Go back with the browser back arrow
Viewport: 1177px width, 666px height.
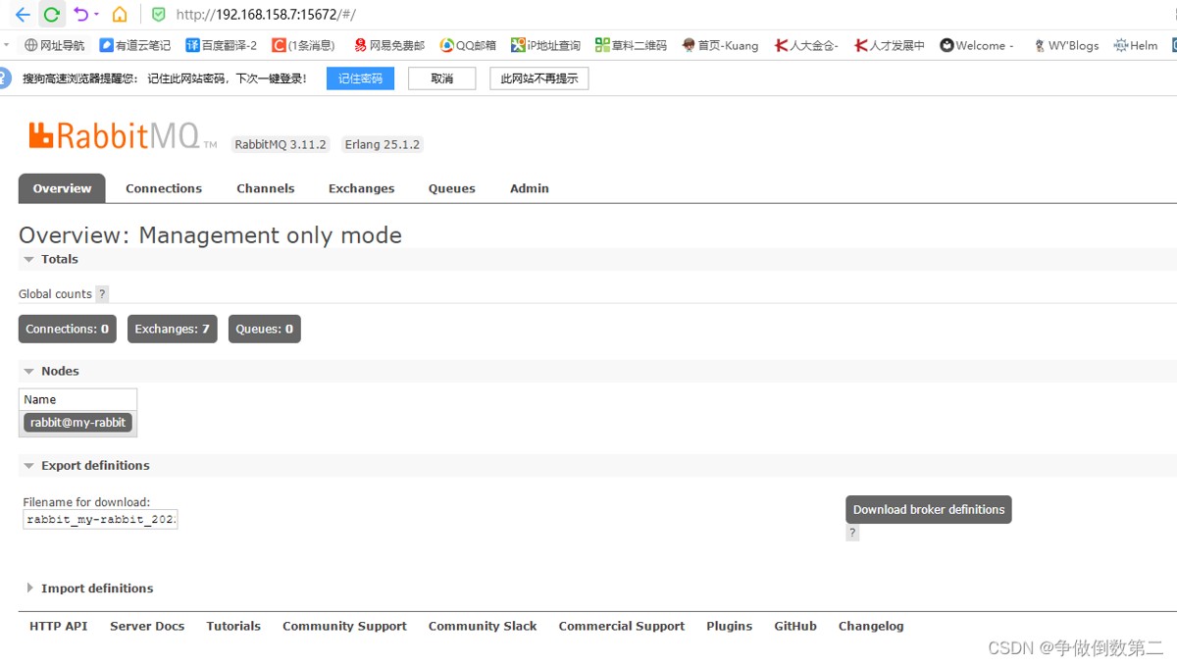[23, 15]
